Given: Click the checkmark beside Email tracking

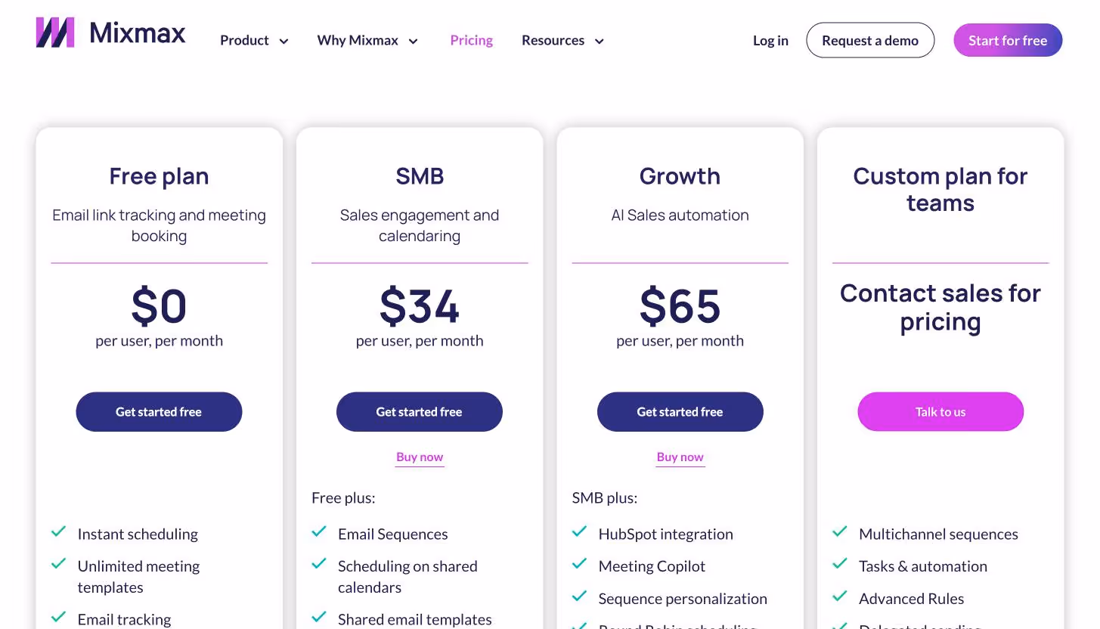Looking at the screenshot, I should click(59, 617).
